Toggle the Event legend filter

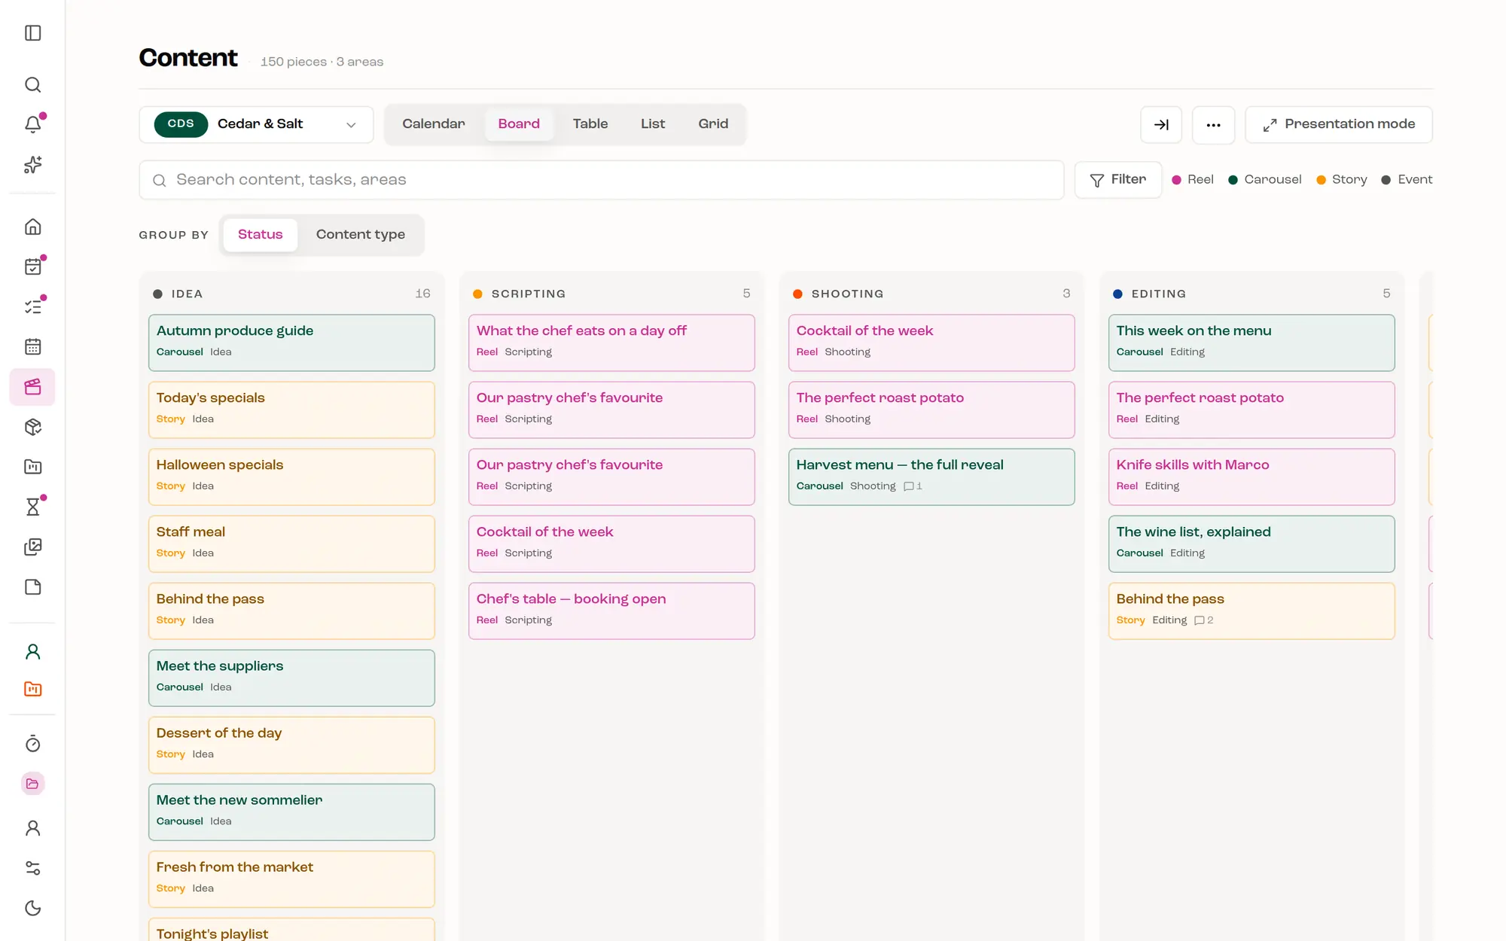point(1407,180)
